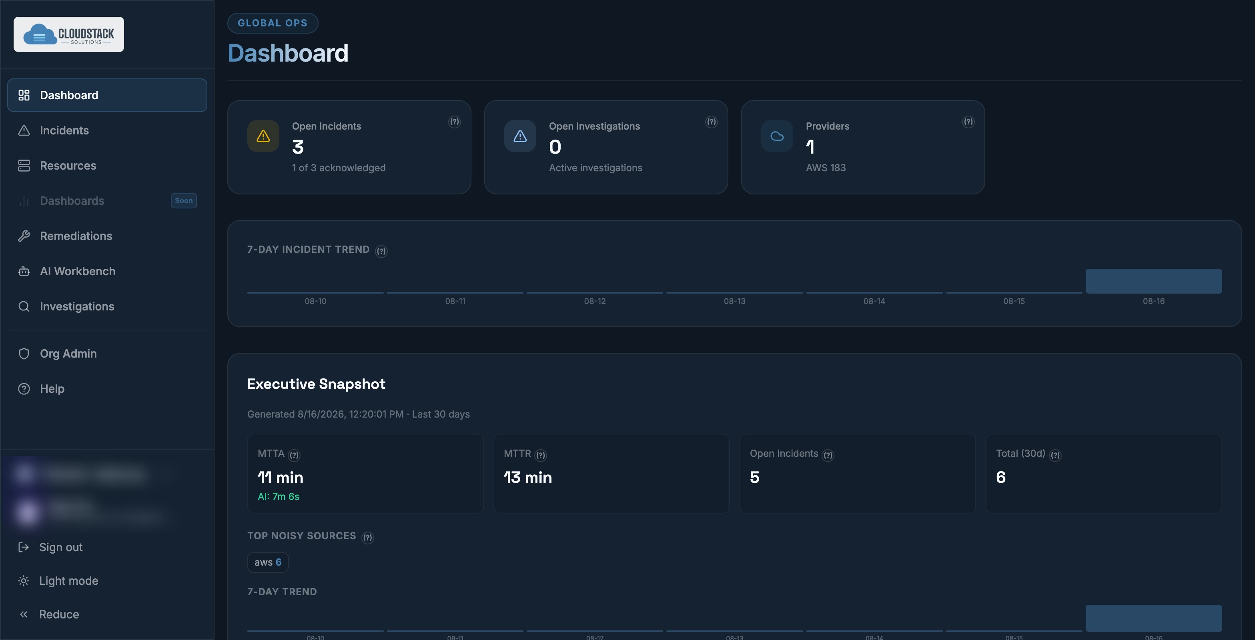Screen dimensions: 1255x640
Task: Click help icon beside Executive Snapshot Open Incidents
Action: click(828, 456)
